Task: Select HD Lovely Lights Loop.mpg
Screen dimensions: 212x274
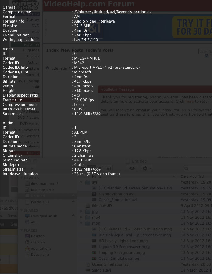Action: 123,241
